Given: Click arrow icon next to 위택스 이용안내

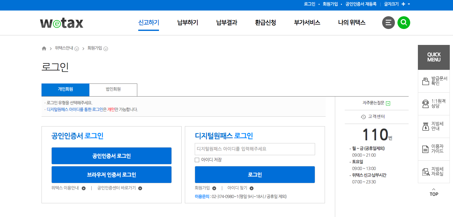Looking at the screenshot, I should 84,188.
